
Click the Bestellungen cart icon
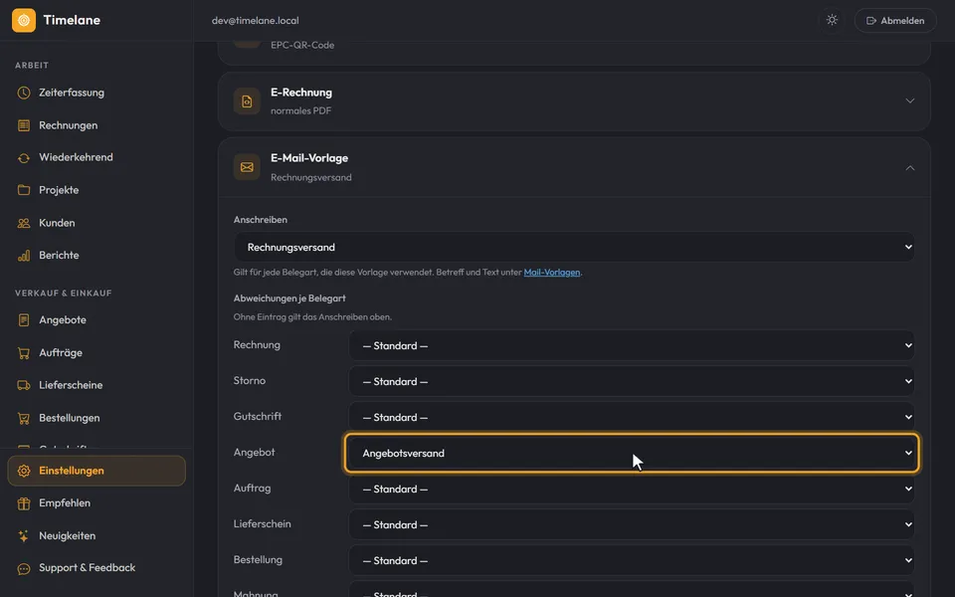coord(24,418)
